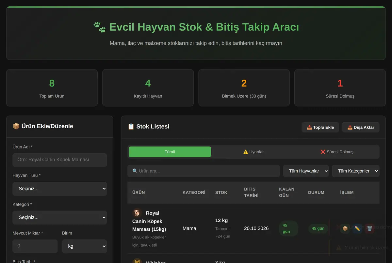Viewport: 392px width, 263px height.
Task: Click the DURUM column header
Action: [316, 193]
